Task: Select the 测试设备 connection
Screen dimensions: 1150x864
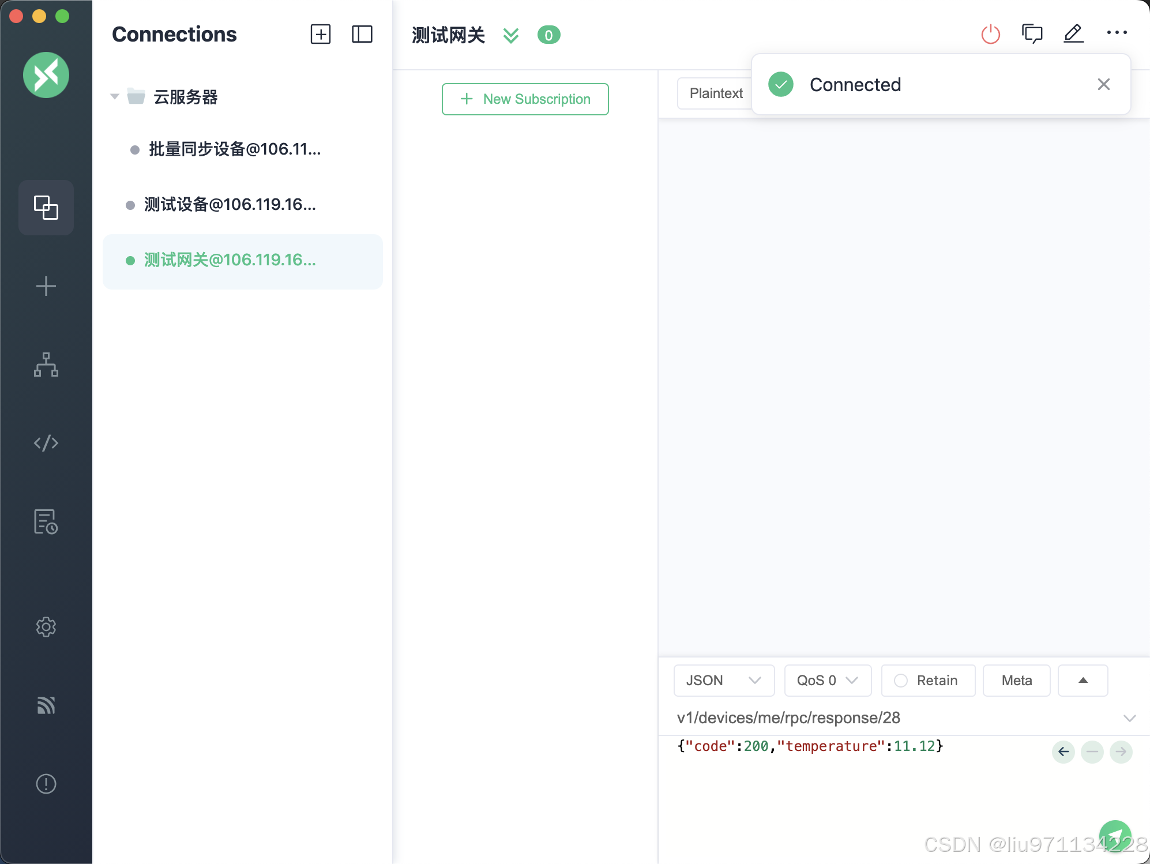Action: pos(230,205)
